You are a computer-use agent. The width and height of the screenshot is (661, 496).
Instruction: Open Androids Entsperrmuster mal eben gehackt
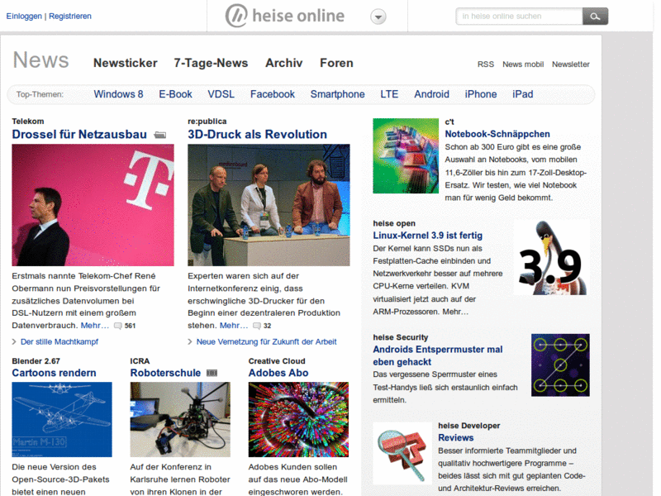point(438,355)
